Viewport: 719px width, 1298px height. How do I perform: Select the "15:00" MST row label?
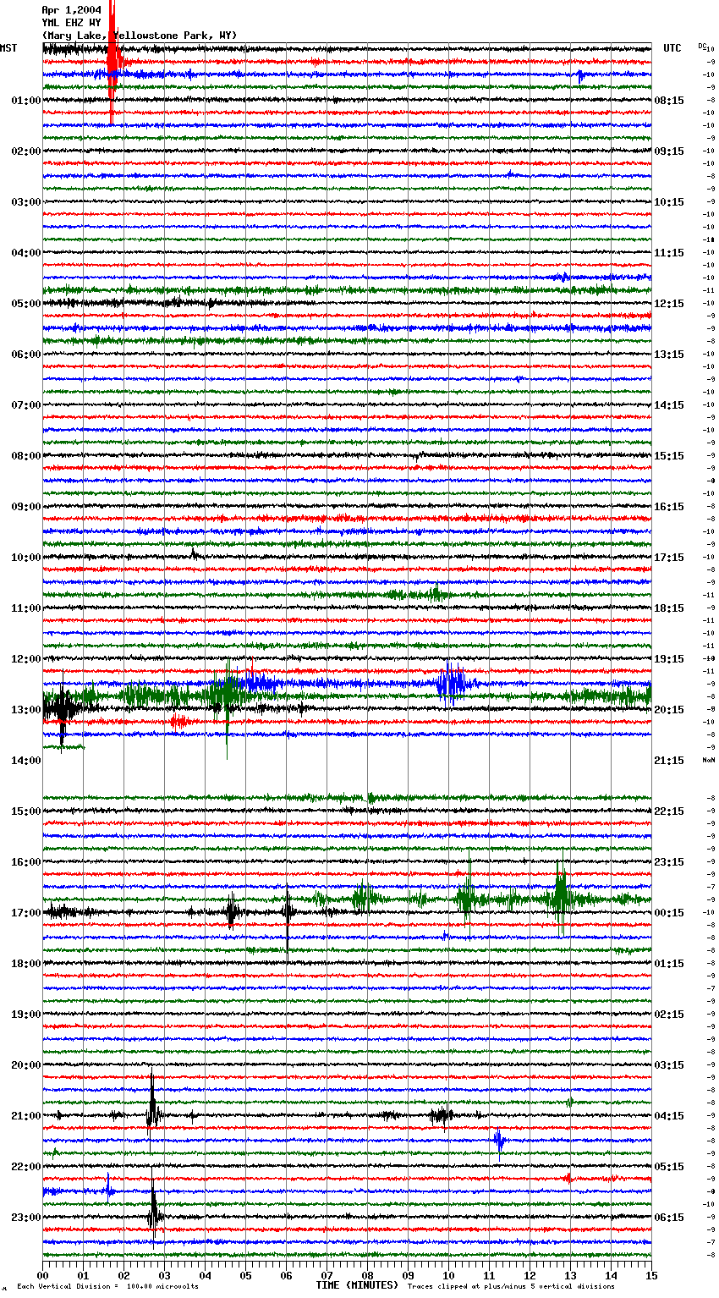[26, 811]
